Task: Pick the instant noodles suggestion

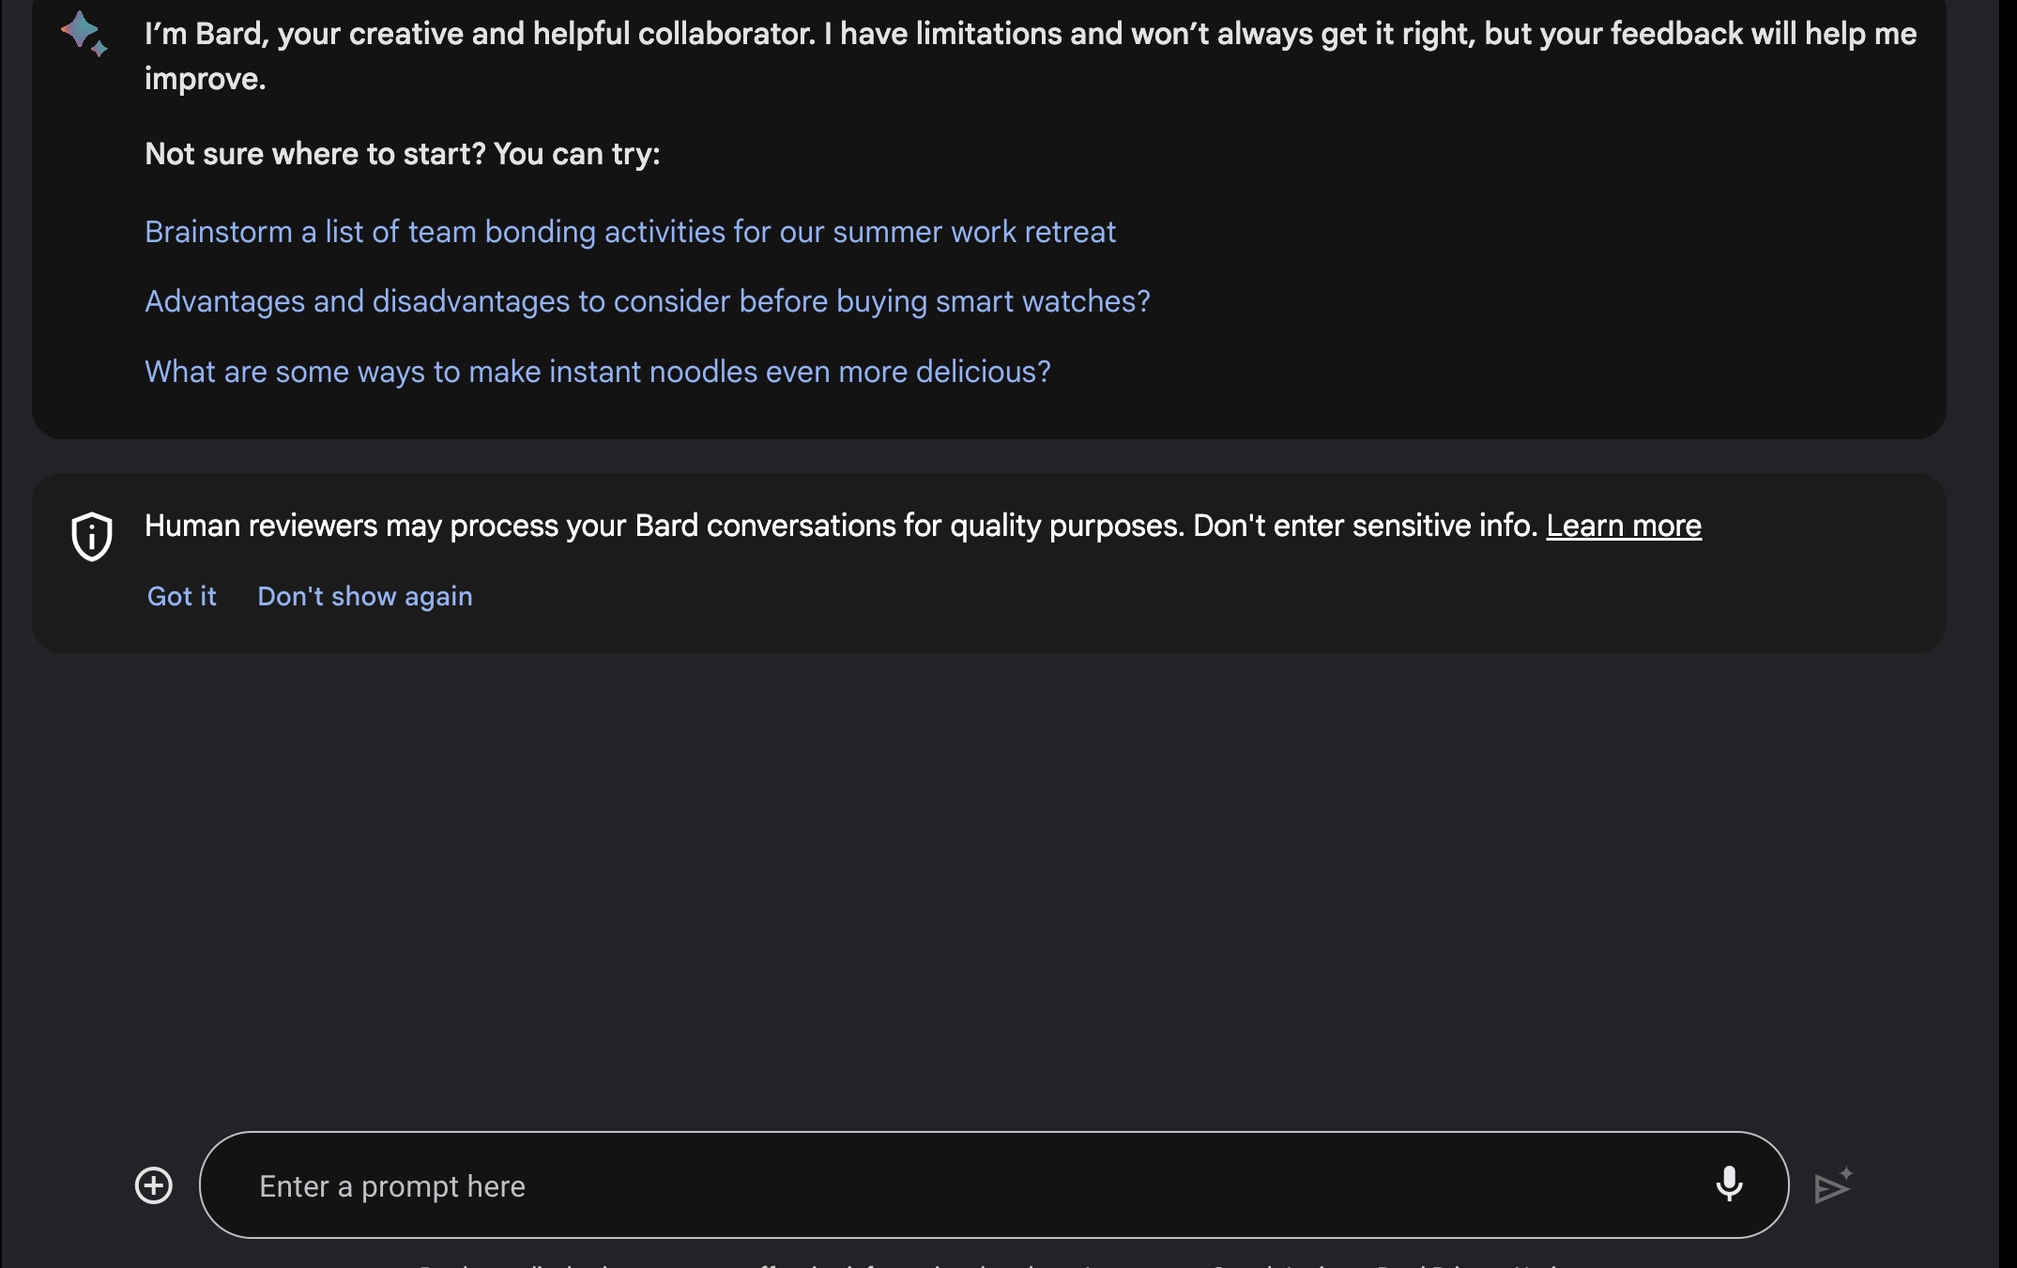Action: pos(597,372)
